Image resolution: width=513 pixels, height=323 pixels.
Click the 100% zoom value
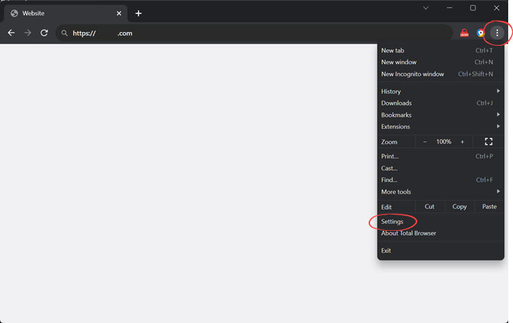(444, 142)
